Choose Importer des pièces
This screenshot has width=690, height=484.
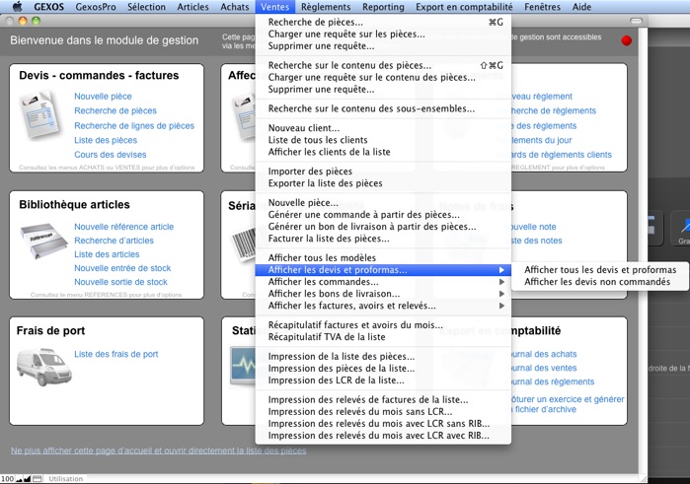383,171
